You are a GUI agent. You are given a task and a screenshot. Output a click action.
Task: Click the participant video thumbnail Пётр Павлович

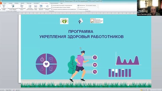pyautogui.click(x=150, y=8)
